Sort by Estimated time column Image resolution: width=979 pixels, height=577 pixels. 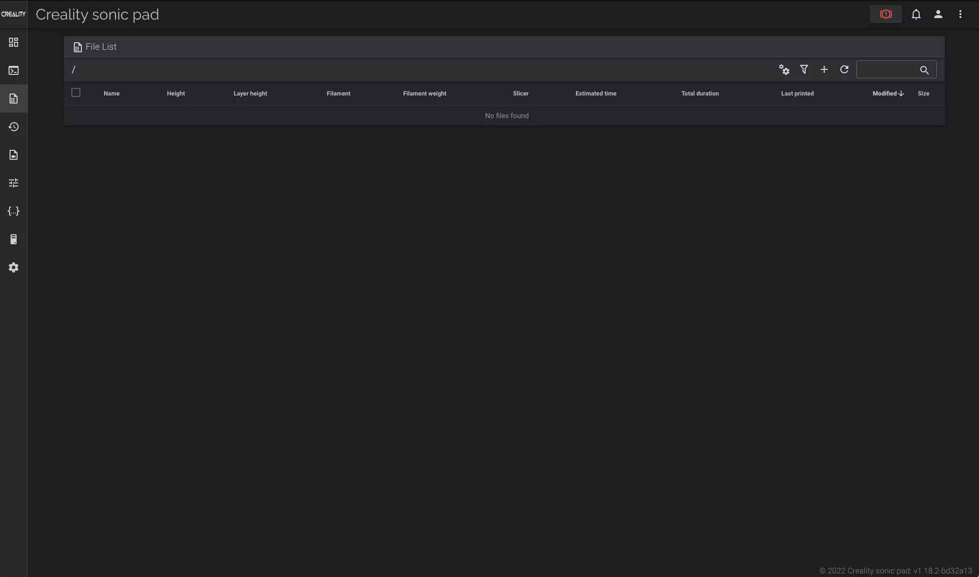596,93
